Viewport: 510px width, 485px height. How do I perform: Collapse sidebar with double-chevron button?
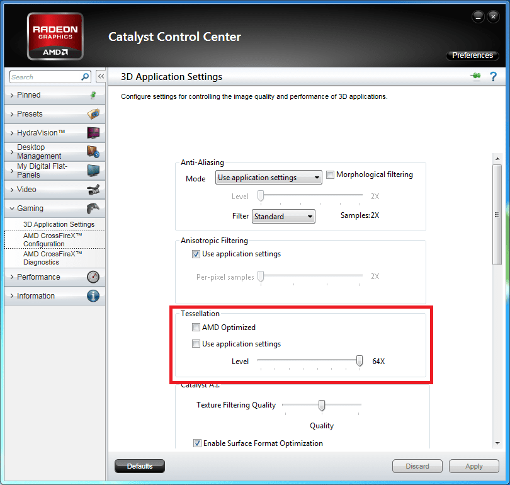(x=101, y=76)
